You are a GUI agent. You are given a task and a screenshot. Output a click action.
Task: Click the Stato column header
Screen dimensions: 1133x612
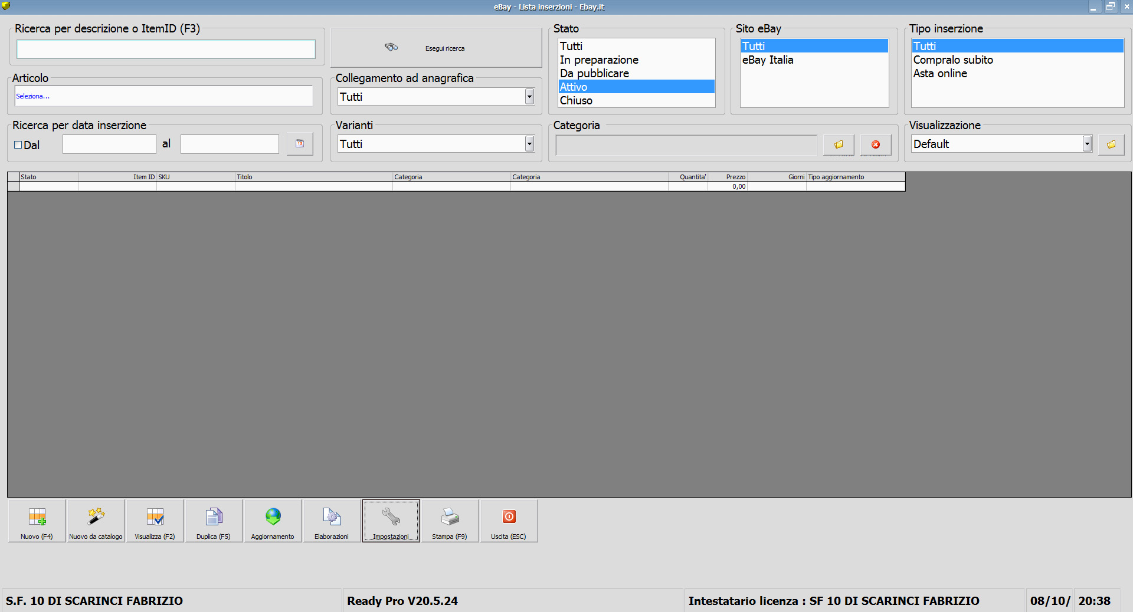pos(48,177)
